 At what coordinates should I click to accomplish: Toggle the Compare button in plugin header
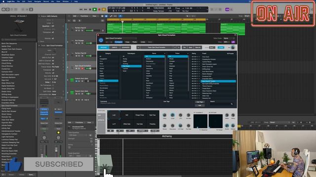click(x=118, y=42)
